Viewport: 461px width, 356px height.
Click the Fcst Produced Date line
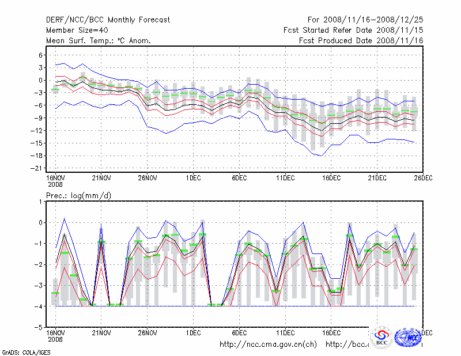click(361, 40)
